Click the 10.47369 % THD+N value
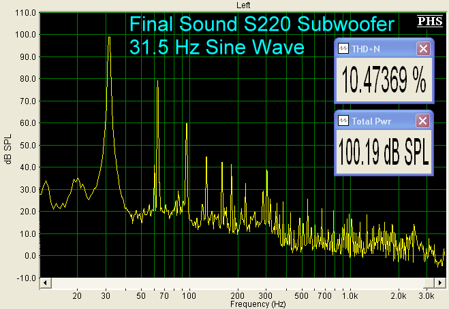The image size is (449, 309). point(384,80)
